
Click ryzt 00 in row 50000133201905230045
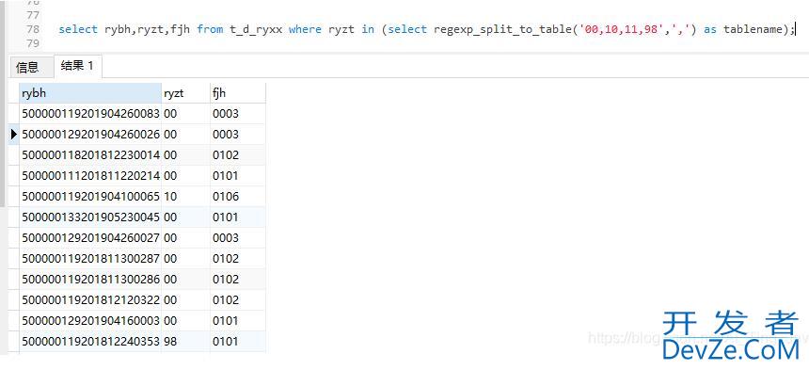coord(185,217)
